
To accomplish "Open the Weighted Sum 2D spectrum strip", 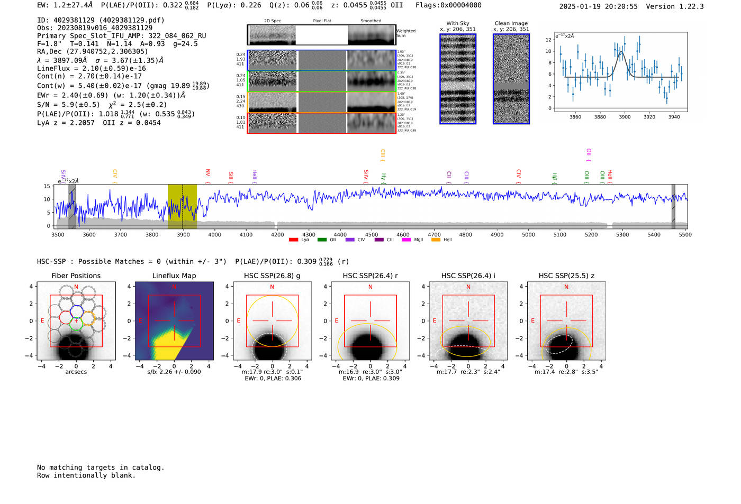I will click(321, 35).
